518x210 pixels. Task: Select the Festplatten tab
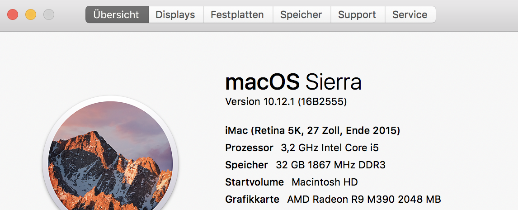(x=237, y=14)
